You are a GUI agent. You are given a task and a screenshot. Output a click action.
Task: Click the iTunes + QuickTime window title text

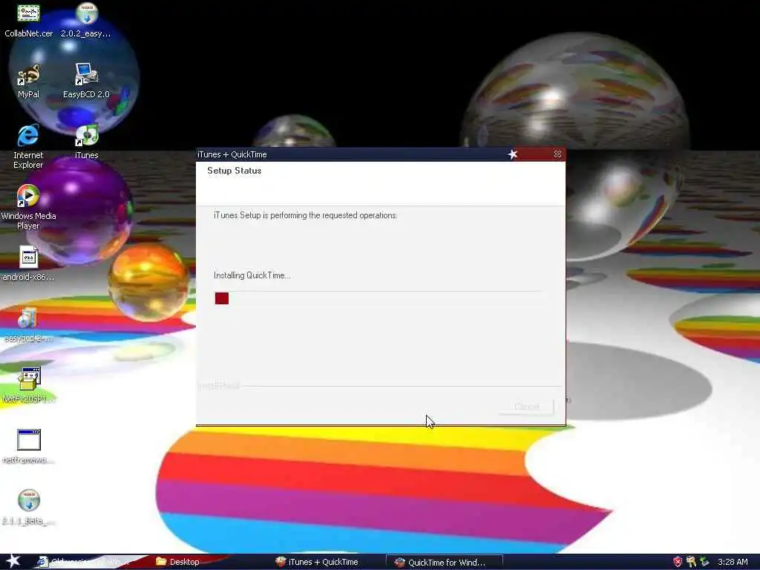[232, 154]
